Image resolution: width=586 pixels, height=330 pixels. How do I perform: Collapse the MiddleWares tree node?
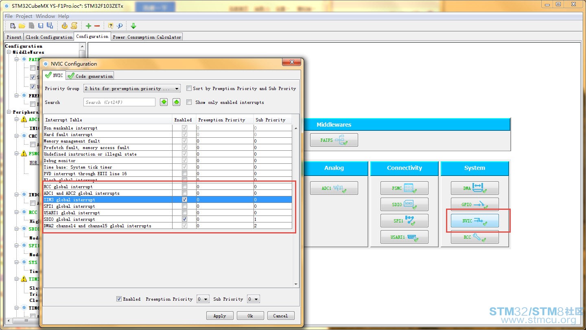pyautogui.click(x=9, y=52)
